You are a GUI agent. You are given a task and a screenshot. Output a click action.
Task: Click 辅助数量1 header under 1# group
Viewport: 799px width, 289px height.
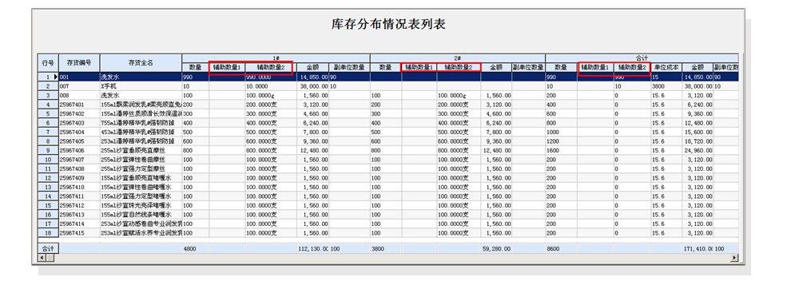[227, 67]
